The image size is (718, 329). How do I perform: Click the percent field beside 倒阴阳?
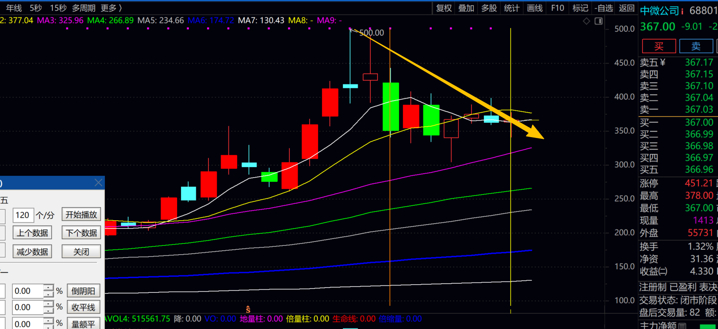pyautogui.click(x=28, y=291)
